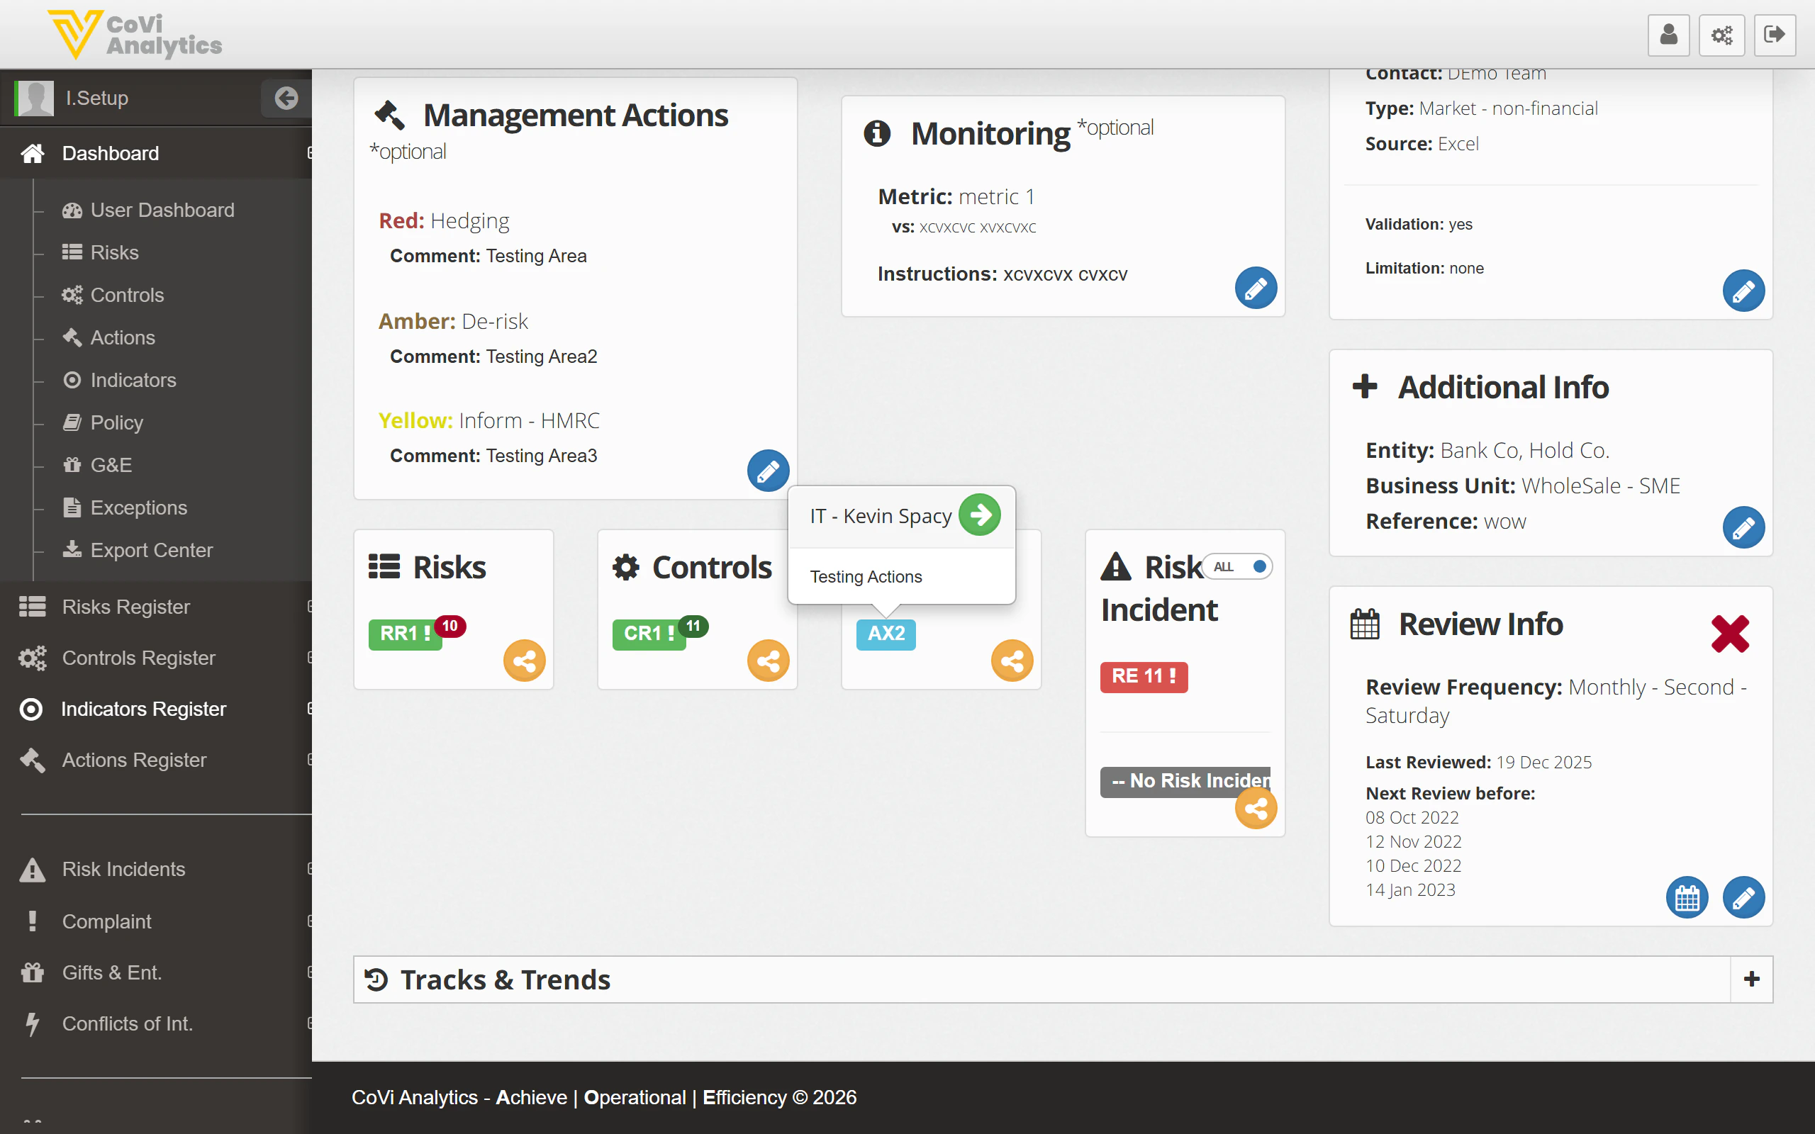Click the share icon in Risks card

(x=524, y=661)
